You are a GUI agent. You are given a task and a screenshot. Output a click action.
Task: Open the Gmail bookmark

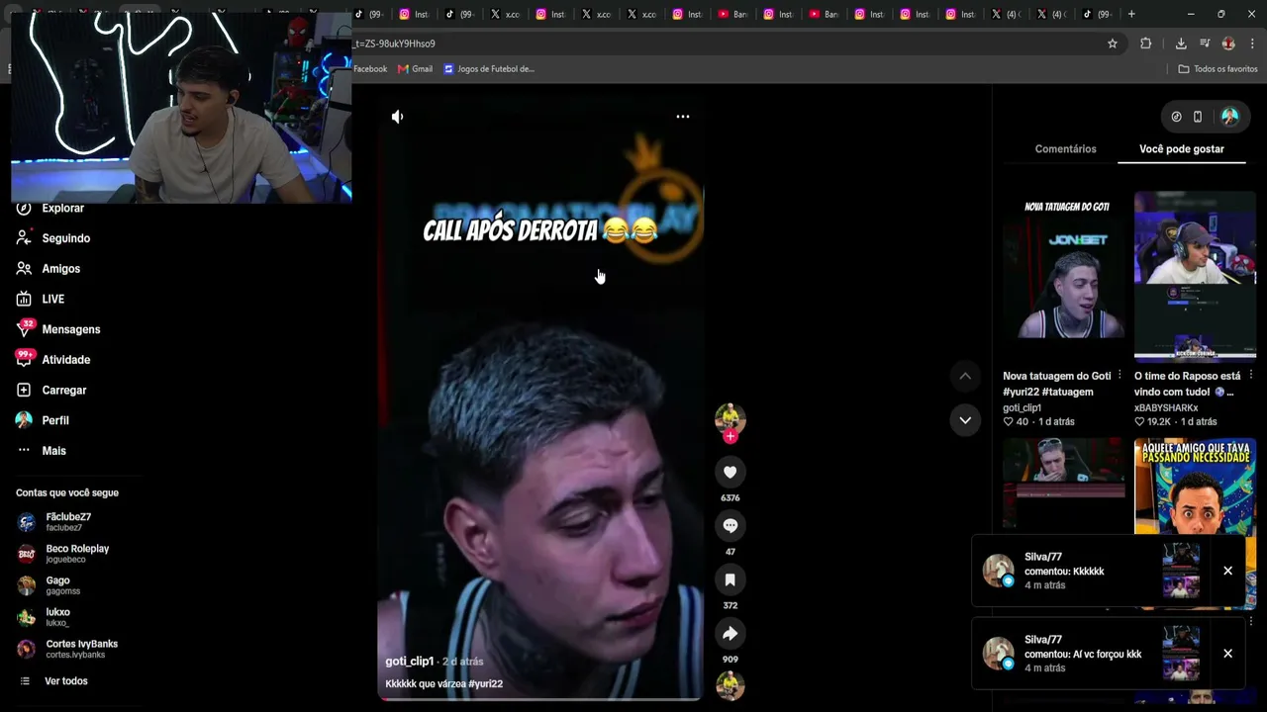pos(415,69)
